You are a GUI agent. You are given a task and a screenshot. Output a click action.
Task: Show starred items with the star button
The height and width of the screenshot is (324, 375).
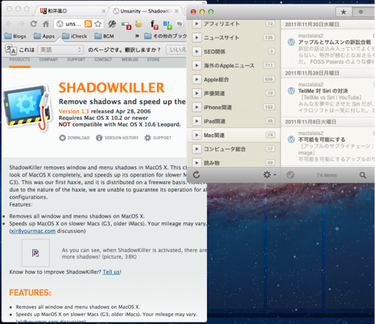point(343,12)
